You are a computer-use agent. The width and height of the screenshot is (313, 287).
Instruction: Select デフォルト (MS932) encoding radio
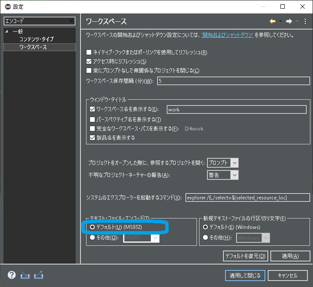click(92, 227)
